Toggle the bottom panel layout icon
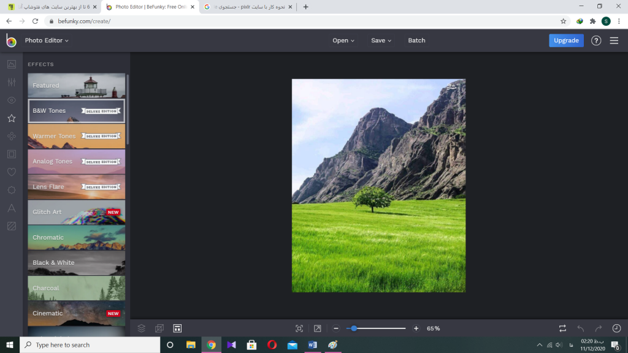This screenshot has width=628, height=353. click(x=177, y=328)
